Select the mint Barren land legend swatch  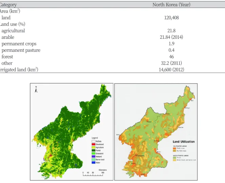tap(93, 160)
